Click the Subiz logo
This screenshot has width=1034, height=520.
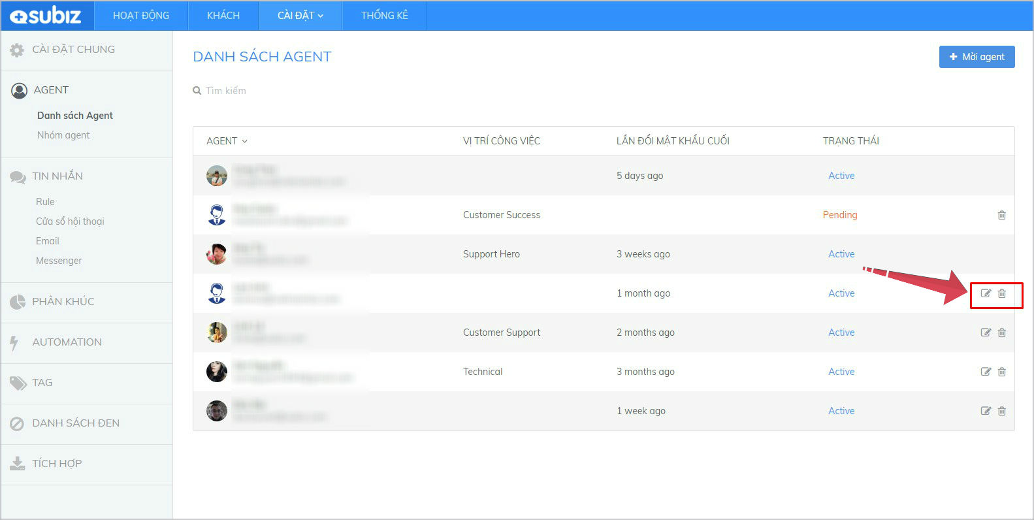tap(46, 16)
